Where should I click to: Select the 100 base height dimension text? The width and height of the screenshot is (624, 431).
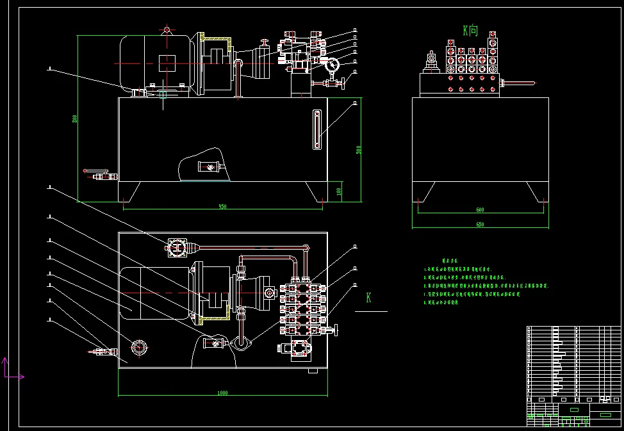339,191
